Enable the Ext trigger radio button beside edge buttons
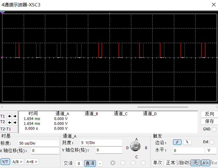The width and height of the screenshot is (218, 168). coord(212,142)
